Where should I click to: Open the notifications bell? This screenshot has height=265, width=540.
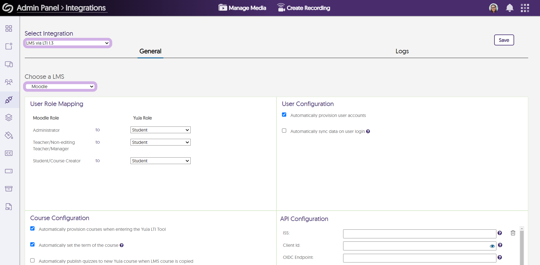[510, 8]
